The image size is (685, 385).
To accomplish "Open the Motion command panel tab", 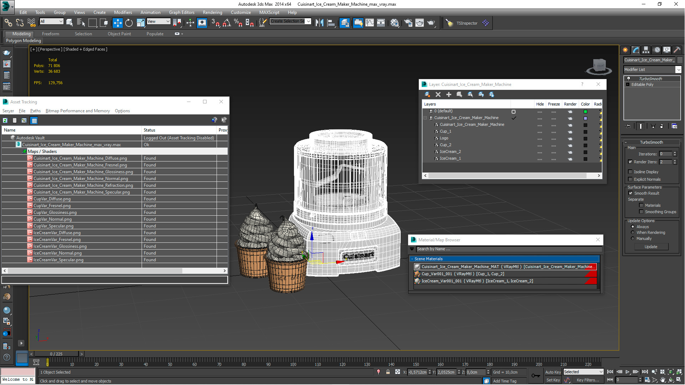I will tap(657, 50).
